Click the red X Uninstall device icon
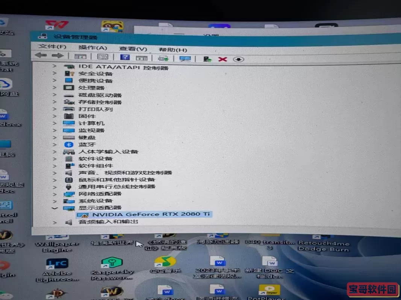This screenshot has width=401, height=300. (222, 59)
